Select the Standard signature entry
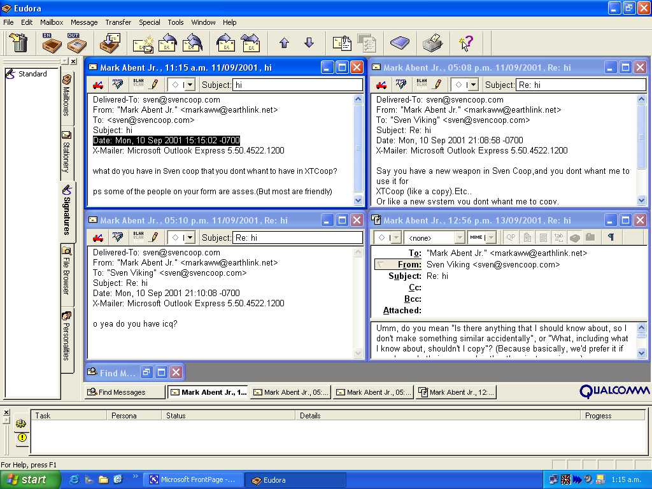The height and width of the screenshot is (489, 652). click(26, 74)
